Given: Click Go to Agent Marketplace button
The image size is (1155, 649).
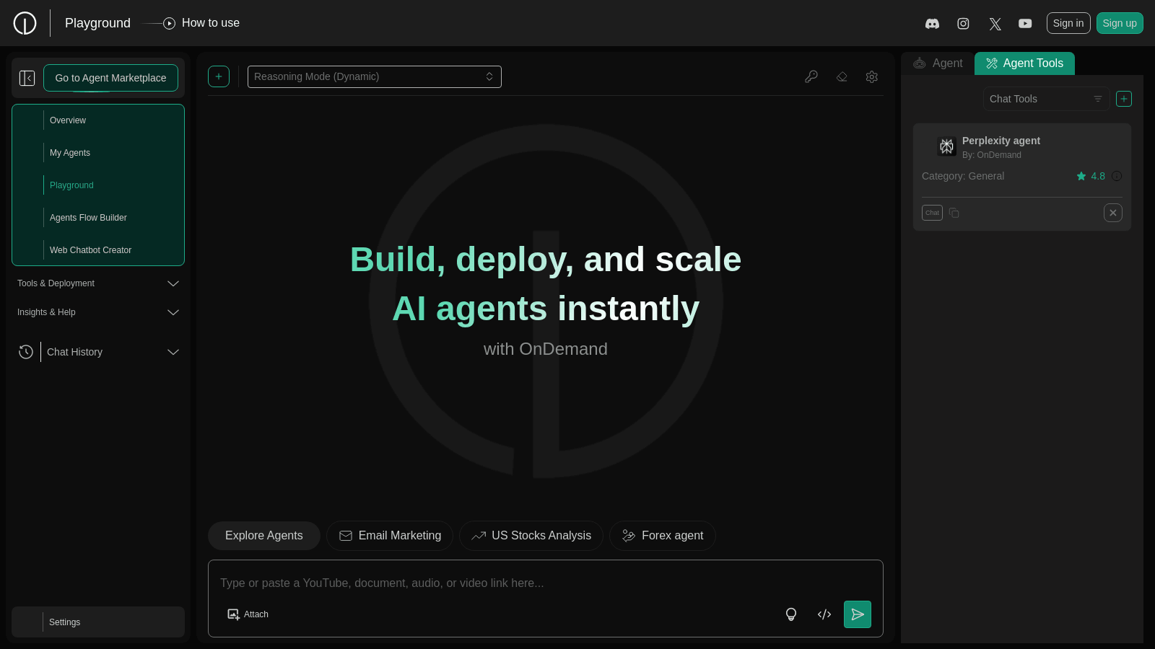Looking at the screenshot, I should 110,78.
